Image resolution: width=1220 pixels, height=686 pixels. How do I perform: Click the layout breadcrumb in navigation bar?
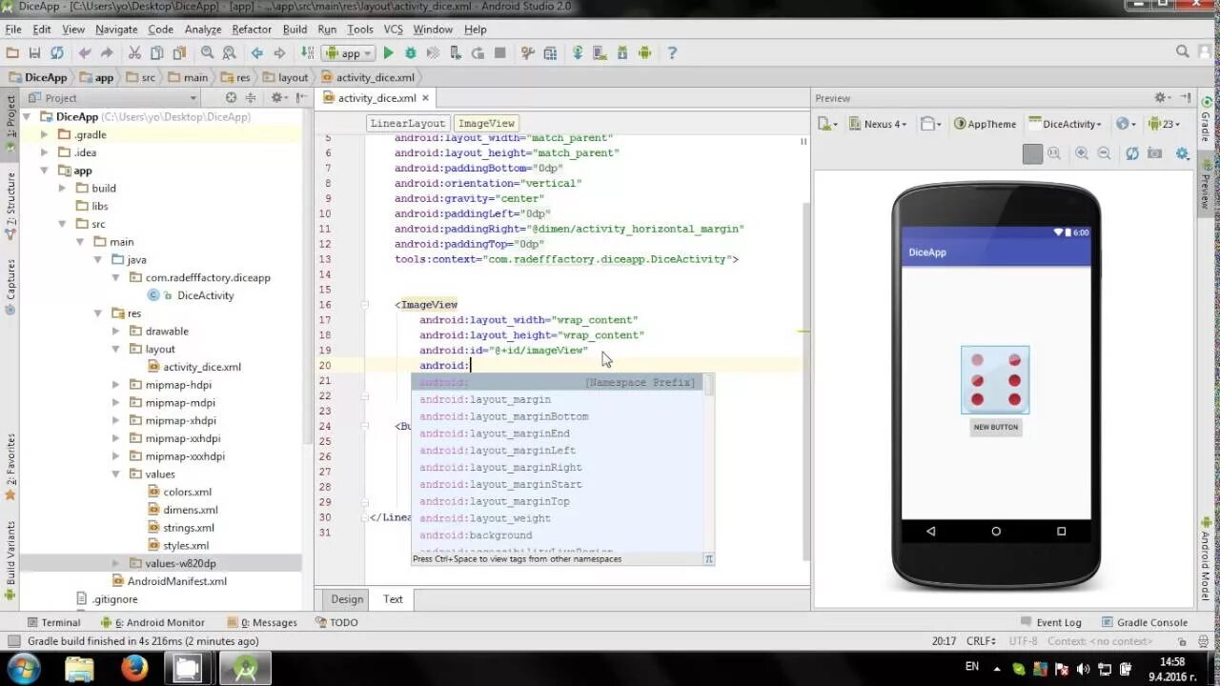tap(285, 77)
